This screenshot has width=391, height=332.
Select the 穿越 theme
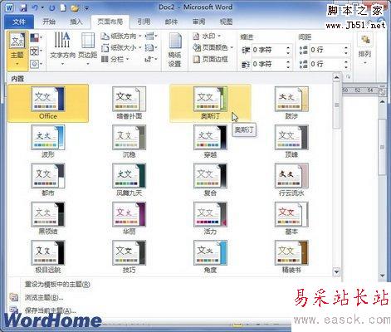coord(210,141)
